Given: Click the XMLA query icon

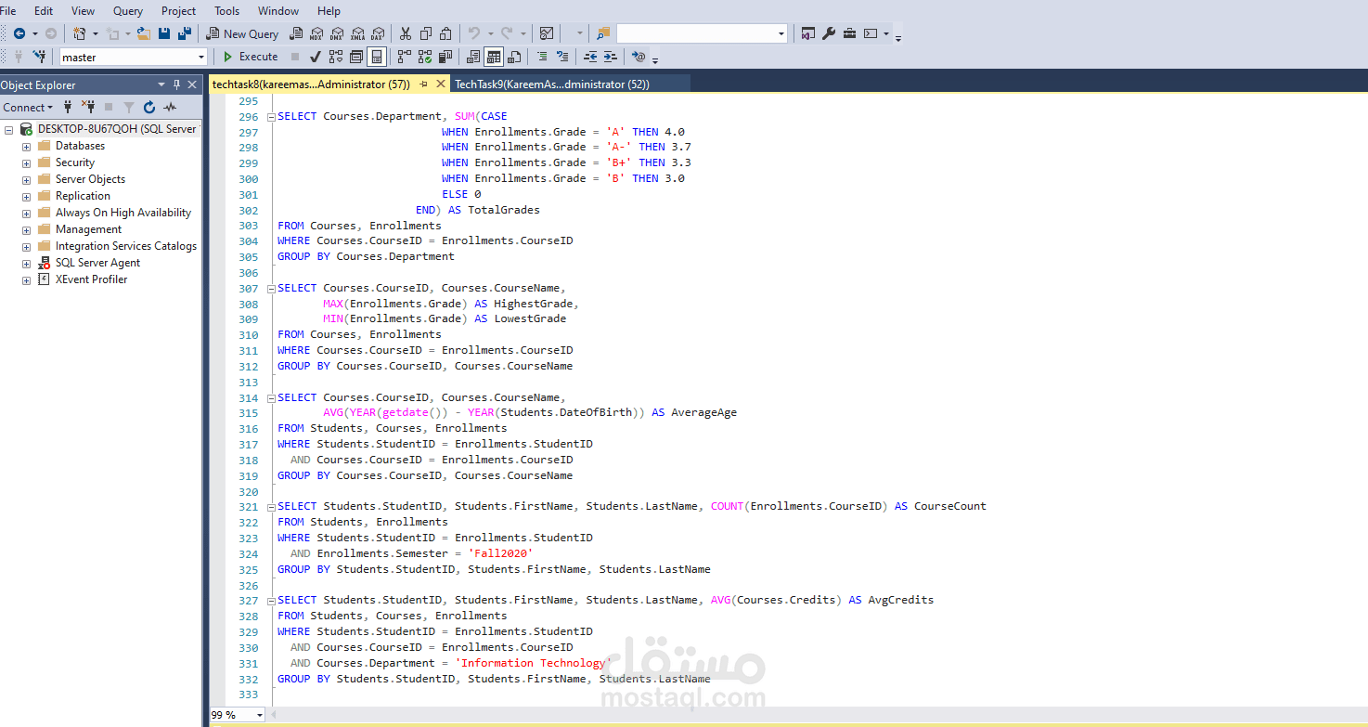Looking at the screenshot, I should pyautogui.click(x=357, y=33).
